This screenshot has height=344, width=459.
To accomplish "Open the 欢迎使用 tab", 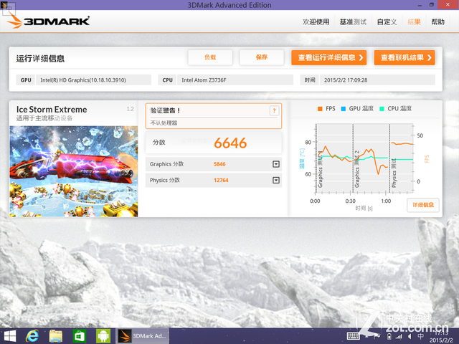I will click(x=316, y=22).
